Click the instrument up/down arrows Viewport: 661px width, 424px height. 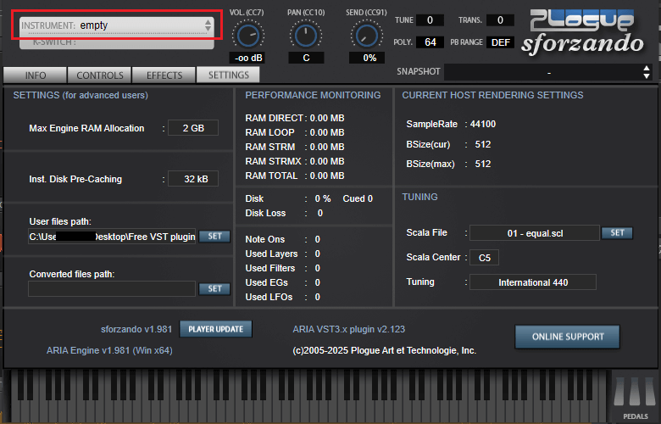(x=208, y=25)
